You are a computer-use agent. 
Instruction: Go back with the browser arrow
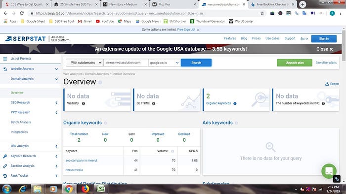click(5, 13)
